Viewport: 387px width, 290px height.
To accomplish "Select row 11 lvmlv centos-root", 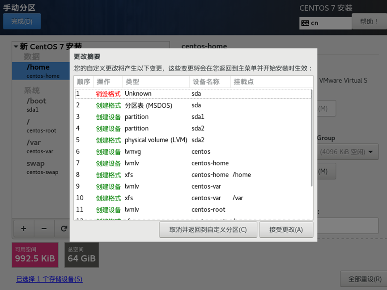I will pos(192,210).
